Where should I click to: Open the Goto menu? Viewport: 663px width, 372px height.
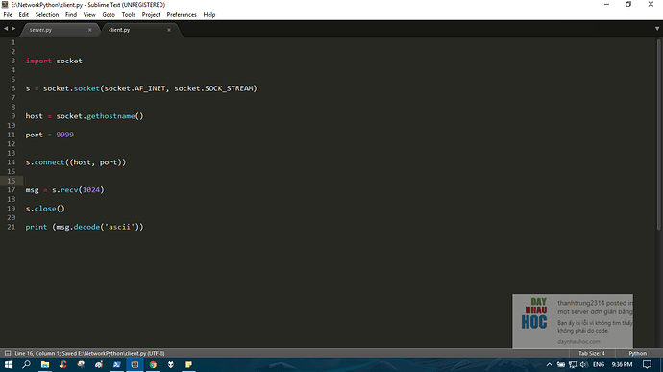coord(109,14)
